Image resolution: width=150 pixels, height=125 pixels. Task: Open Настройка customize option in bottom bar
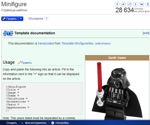tap(62, 123)
